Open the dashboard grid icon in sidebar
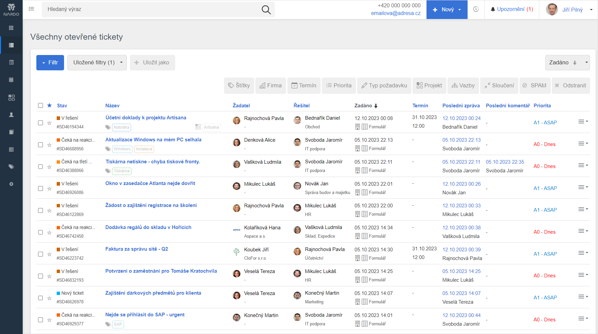 [x=11, y=28]
